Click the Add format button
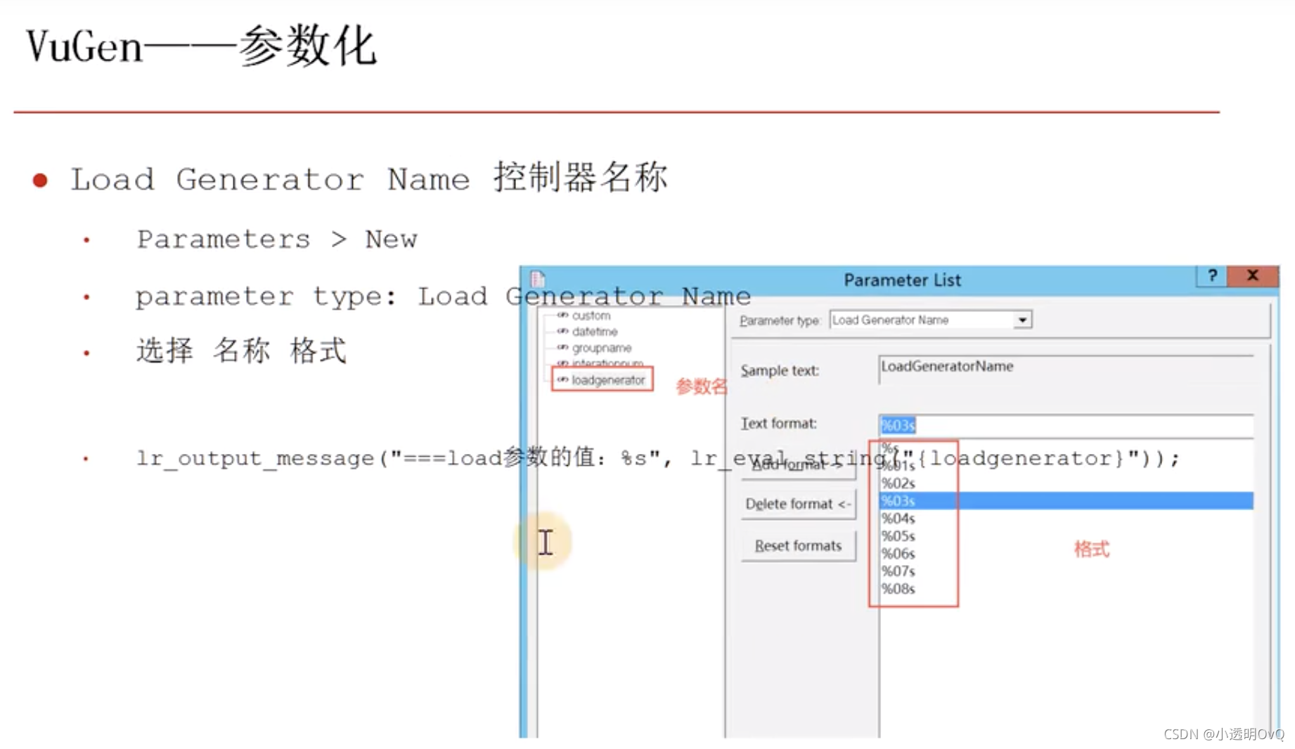Viewport: 1295px width, 749px height. (x=798, y=465)
